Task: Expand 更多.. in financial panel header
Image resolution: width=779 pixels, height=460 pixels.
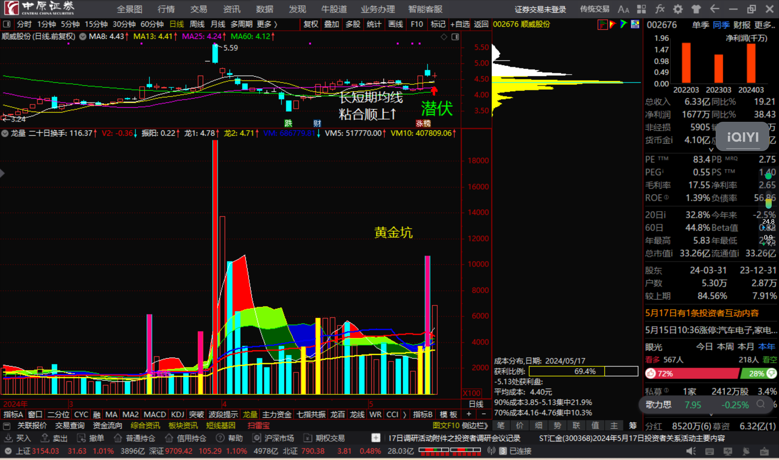Action: [765, 25]
